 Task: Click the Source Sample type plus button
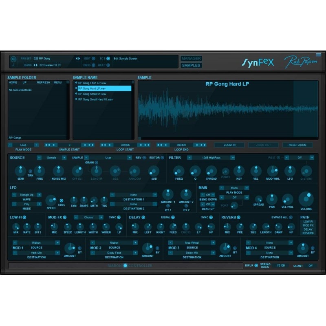[x=64, y=158]
